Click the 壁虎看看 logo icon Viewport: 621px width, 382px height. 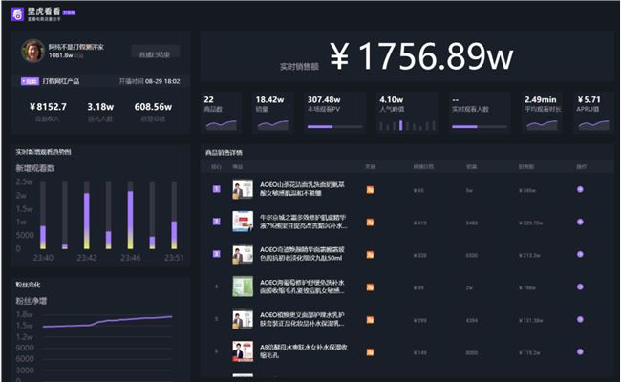16,14
